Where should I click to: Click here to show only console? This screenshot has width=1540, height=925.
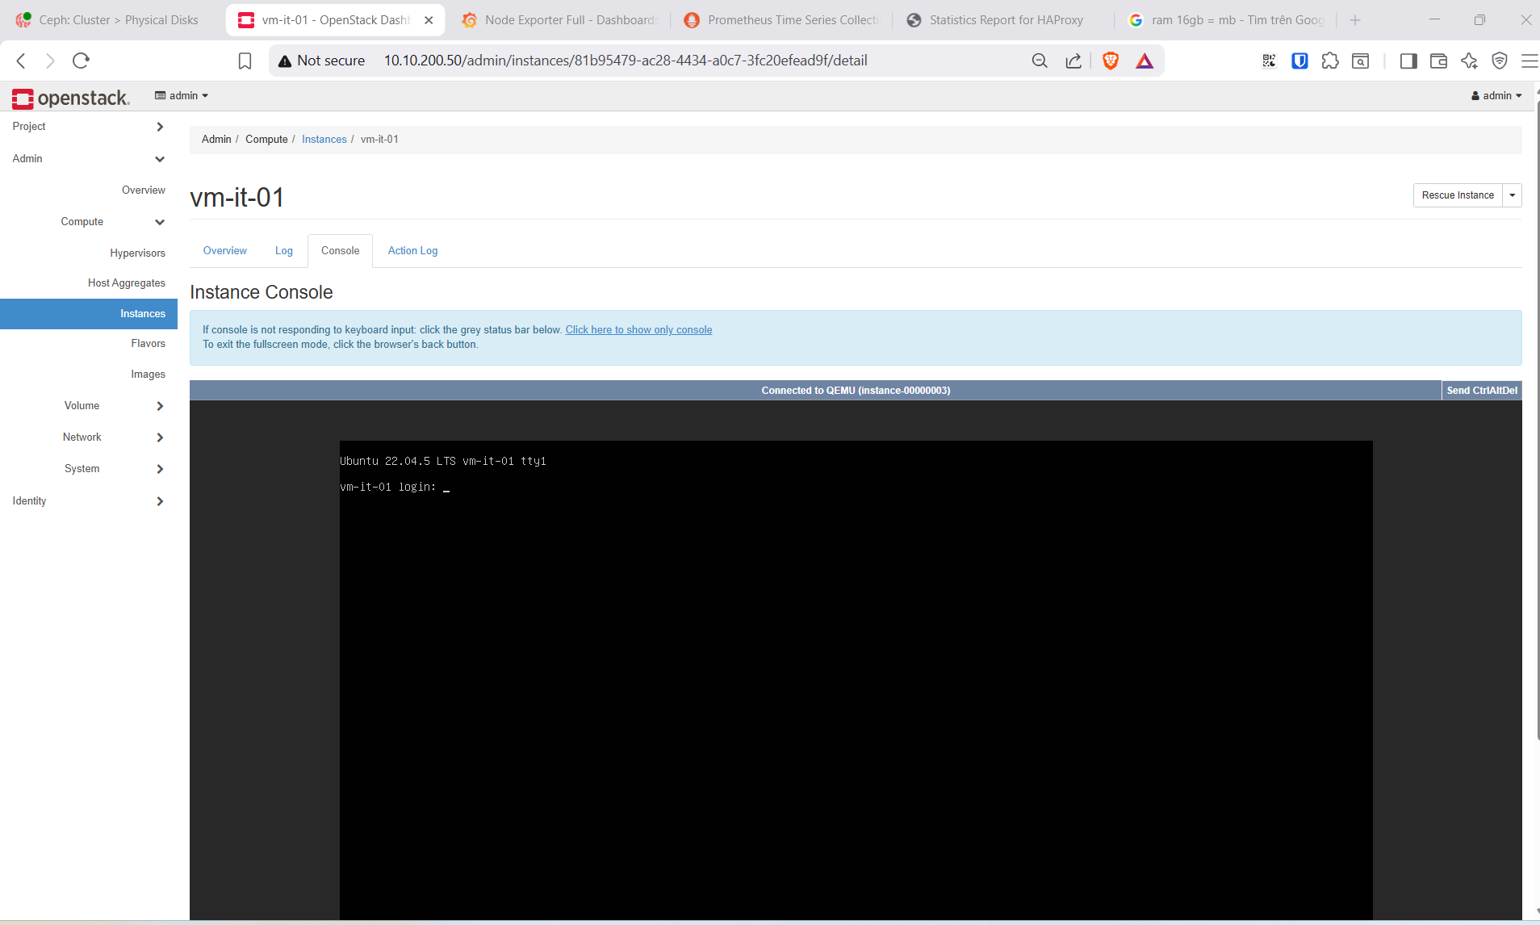(x=638, y=330)
